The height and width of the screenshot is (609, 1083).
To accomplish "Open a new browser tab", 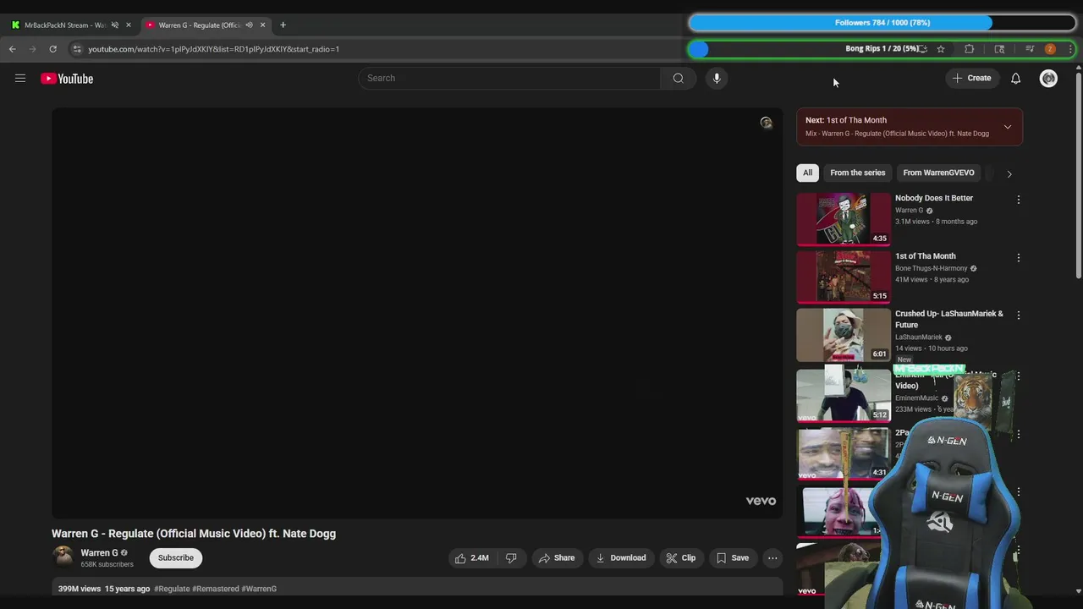I will [x=283, y=25].
